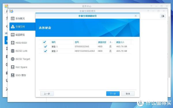Click HDD type cell for 硬盘 2
Image resolution: width=173 pixels, height=108 pixels.
click(100, 51)
